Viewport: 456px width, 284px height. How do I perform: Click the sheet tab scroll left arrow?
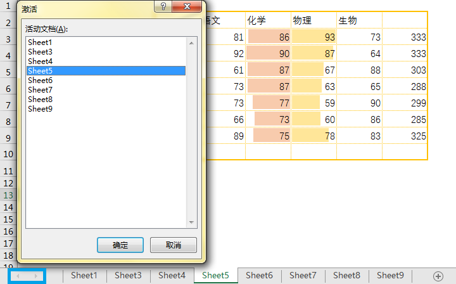pos(18,276)
